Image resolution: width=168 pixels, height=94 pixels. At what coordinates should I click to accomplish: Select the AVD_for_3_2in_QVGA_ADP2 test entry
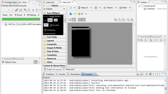[x=24, y=24]
